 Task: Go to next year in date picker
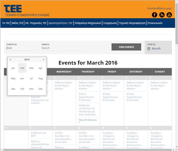click(43, 60)
